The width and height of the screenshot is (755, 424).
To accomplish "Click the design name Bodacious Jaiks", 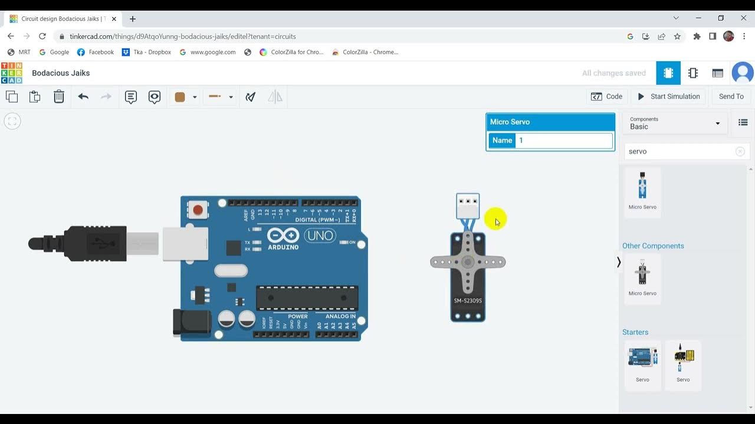I will [61, 73].
